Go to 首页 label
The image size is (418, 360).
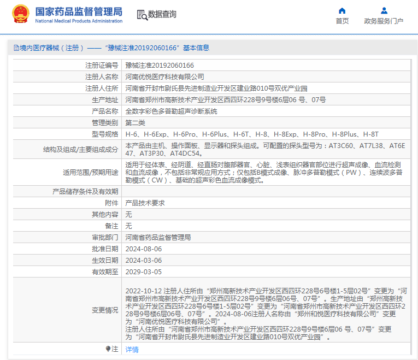point(342,21)
